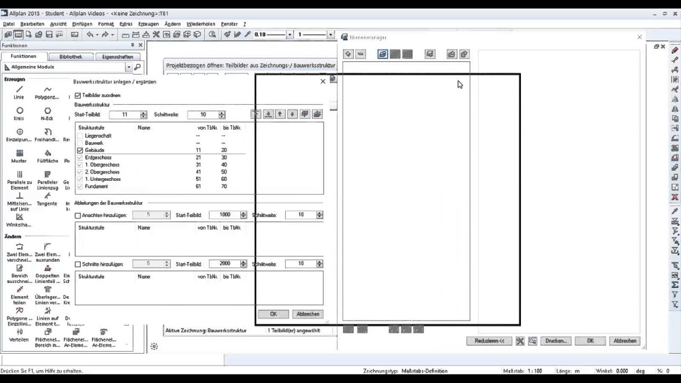Click Abbrechen in Bauwerksstruktur anlegen dialog
The image size is (681, 383).
[x=308, y=314]
